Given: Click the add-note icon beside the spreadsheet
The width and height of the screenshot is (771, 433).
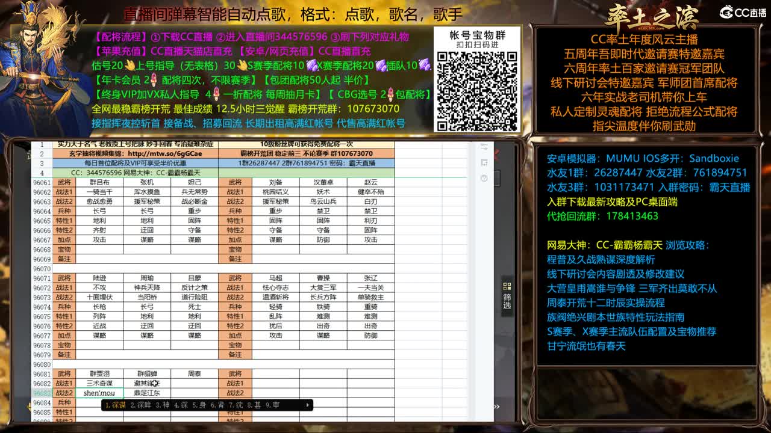Looking at the screenshot, I should (484, 162).
